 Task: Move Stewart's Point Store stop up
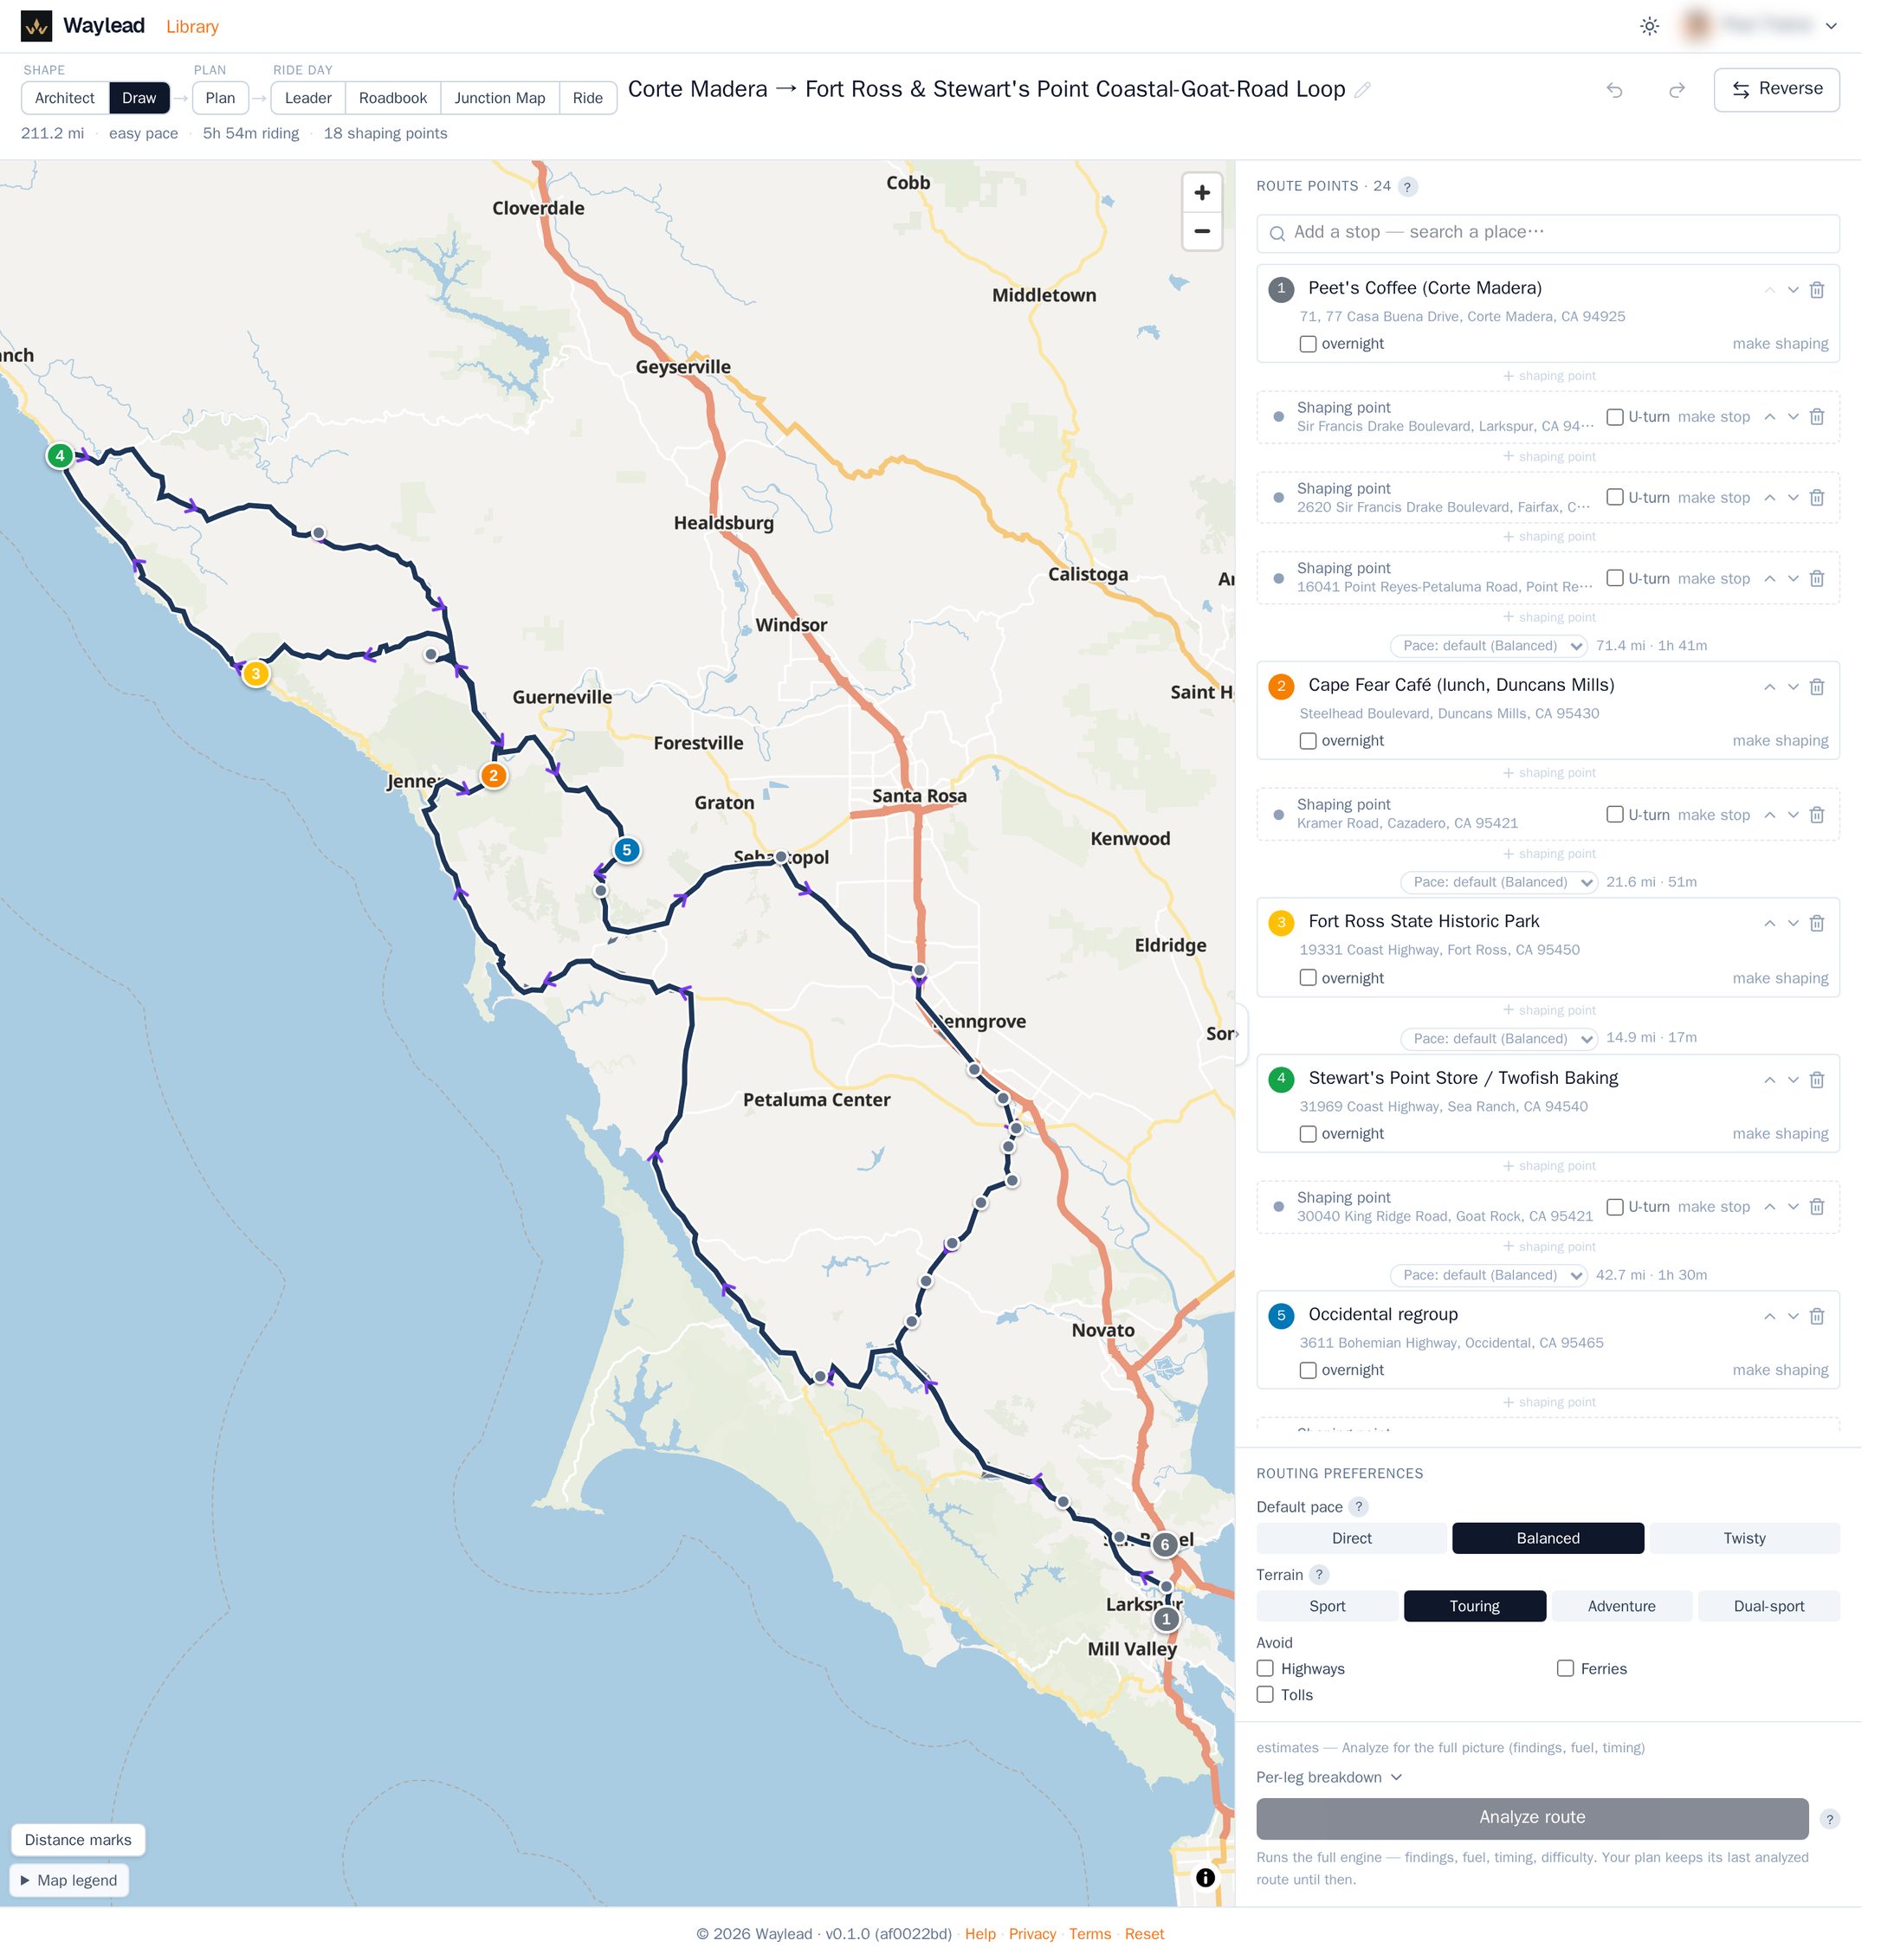pos(1769,1080)
